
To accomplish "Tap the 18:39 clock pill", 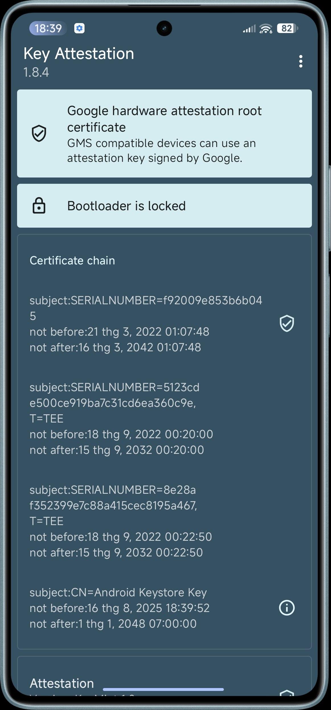I will [x=48, y=28].
